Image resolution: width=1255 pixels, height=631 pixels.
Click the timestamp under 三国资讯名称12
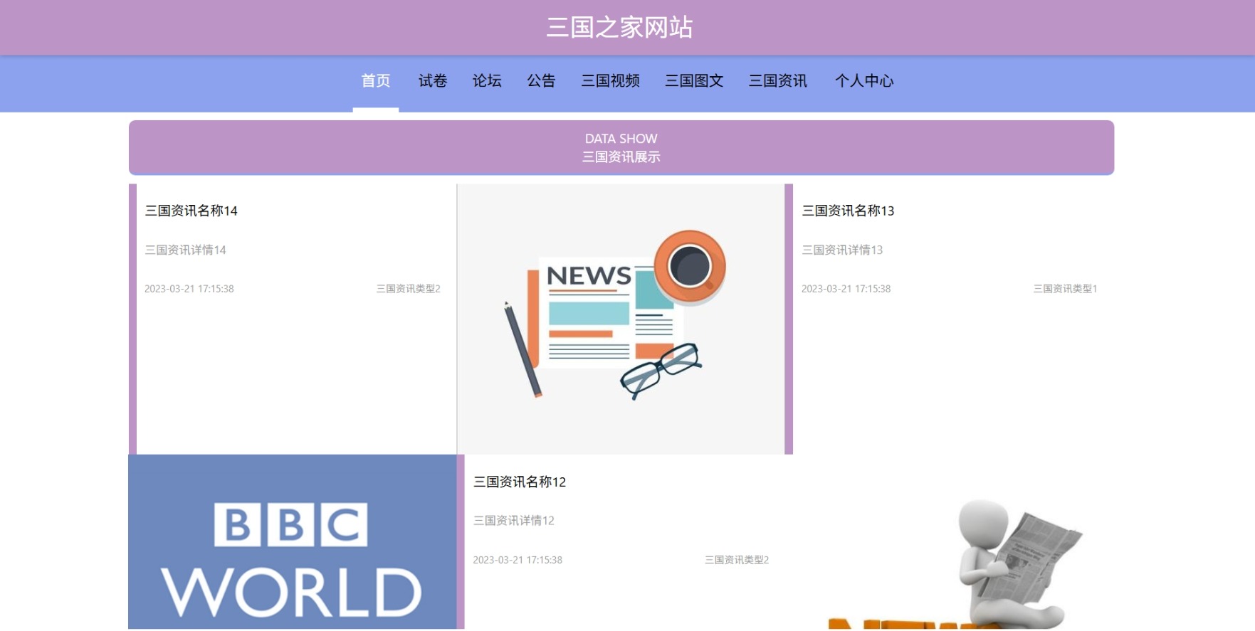[x=518, y=560]
